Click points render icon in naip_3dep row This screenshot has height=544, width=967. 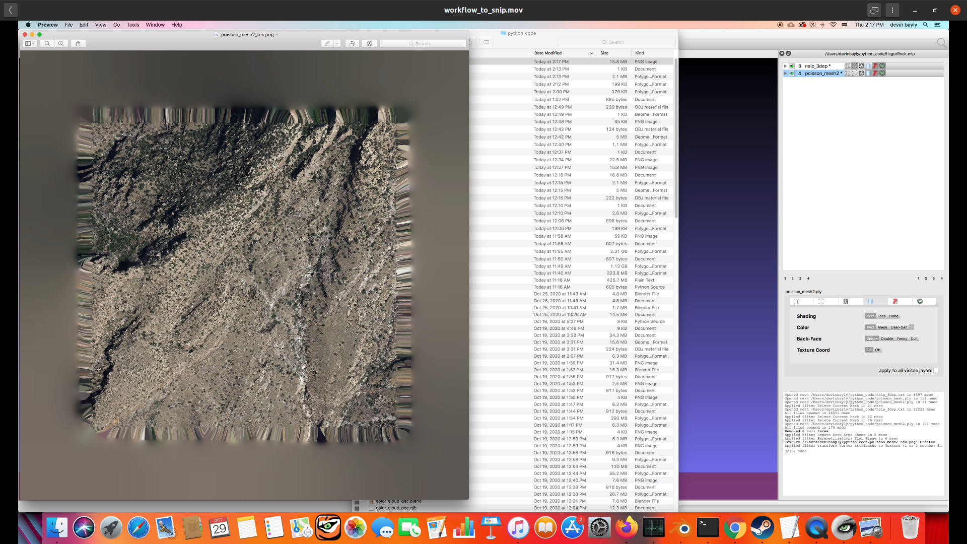(x=854, y=66)
